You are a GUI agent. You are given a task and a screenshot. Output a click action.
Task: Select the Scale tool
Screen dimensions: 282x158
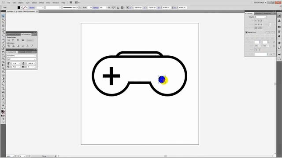(3, 59)
